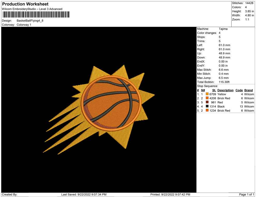Click the Brick Red swatch in row 2
Screen dimensions: 256x197
207,98
